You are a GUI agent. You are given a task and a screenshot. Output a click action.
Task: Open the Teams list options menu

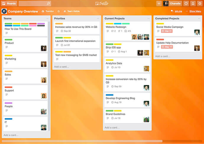tap(47, 19)
